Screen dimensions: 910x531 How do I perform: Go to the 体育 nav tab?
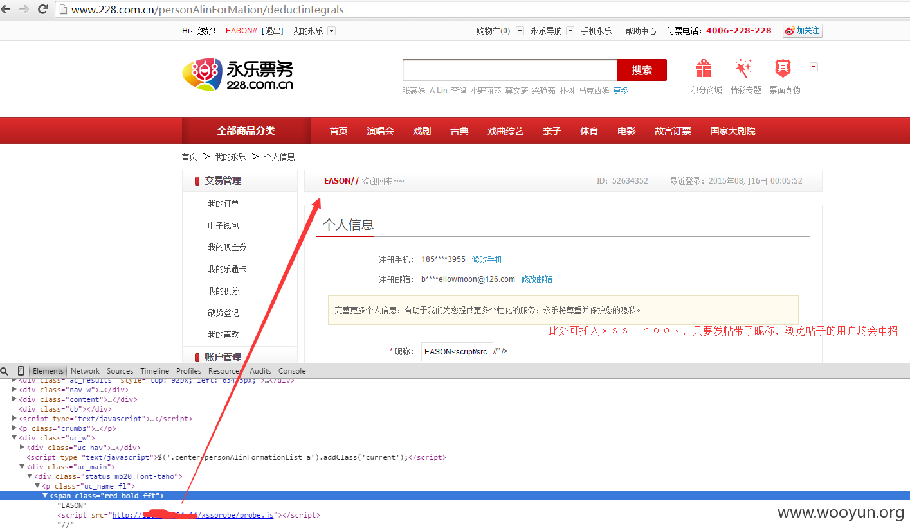(x=589, y=131)
